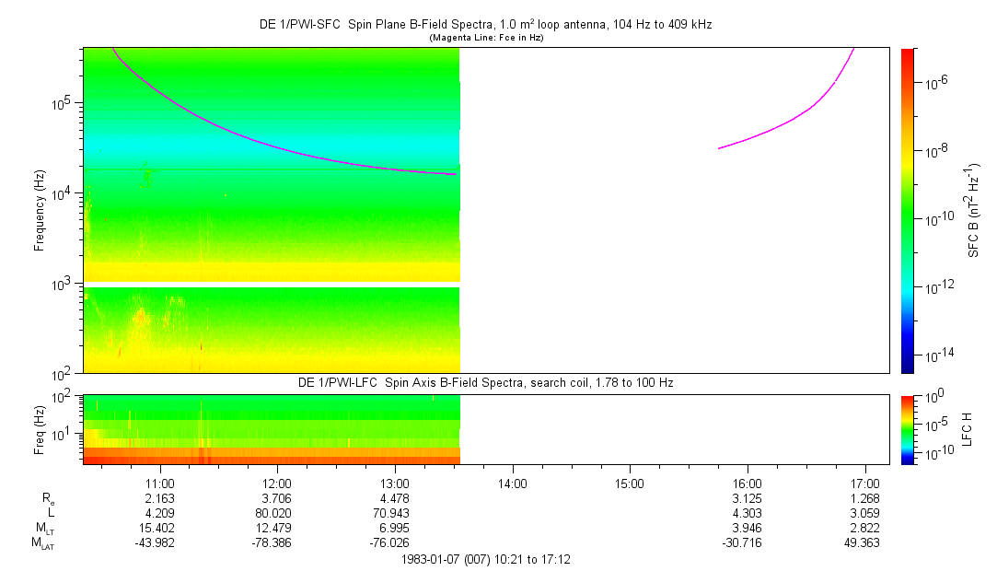The height and width of the screenshot is (571, 997).
Task: Select the 12:00 time axis tick label
Action: (x=277, y=483)
